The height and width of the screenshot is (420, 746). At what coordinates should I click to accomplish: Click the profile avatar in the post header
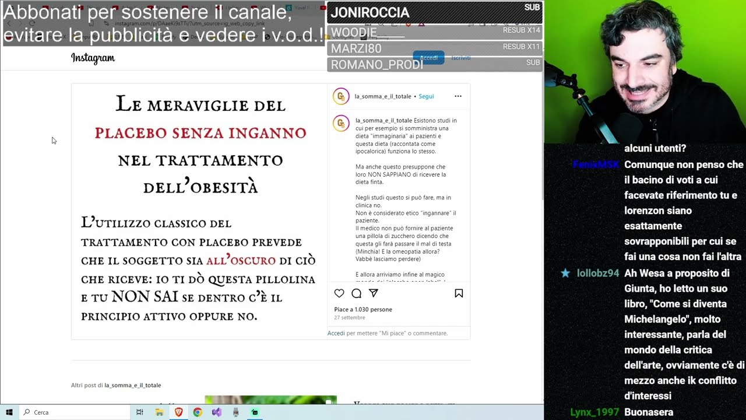pyautogui.click(x=341, y=96)
